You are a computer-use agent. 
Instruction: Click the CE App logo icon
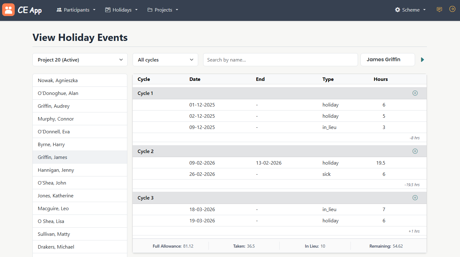pos(8,10)
